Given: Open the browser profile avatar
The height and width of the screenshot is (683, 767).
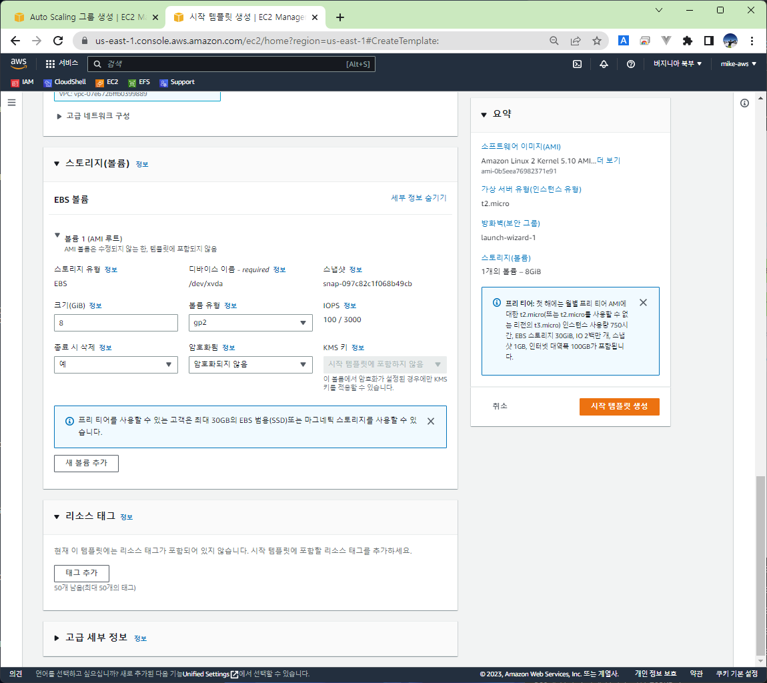Looking at the screenshot, I should click(x=730, y=41).
